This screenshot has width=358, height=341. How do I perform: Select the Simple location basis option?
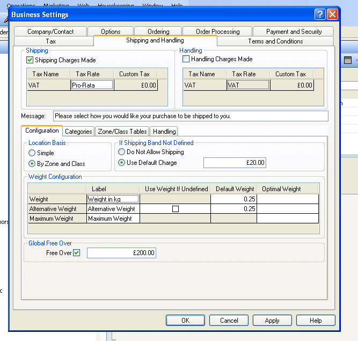(32, 153)
